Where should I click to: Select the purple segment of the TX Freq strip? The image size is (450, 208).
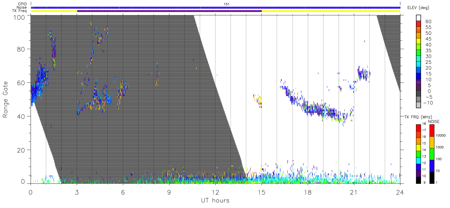pos(169,11)
